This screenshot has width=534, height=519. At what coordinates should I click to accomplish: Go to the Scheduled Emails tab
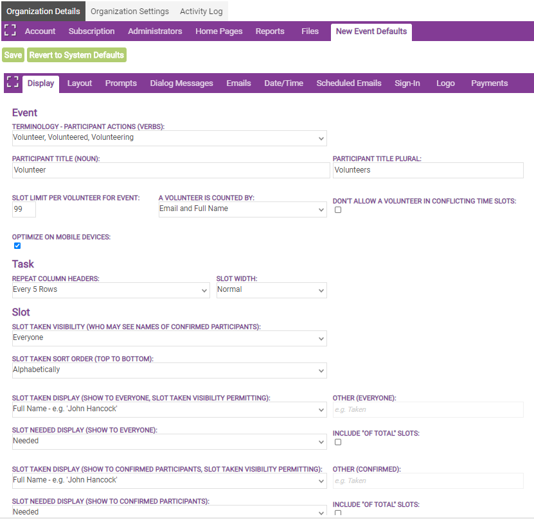tap(349, 83)
